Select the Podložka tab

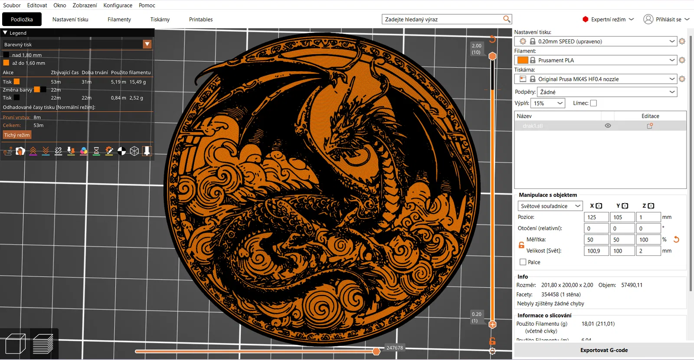22,19
